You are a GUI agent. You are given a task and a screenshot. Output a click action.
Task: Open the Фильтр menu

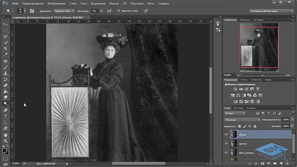(114, 3)
